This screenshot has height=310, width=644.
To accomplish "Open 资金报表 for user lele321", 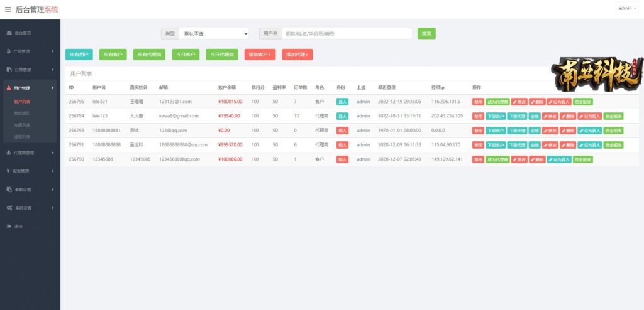I will tap(583, 102).
